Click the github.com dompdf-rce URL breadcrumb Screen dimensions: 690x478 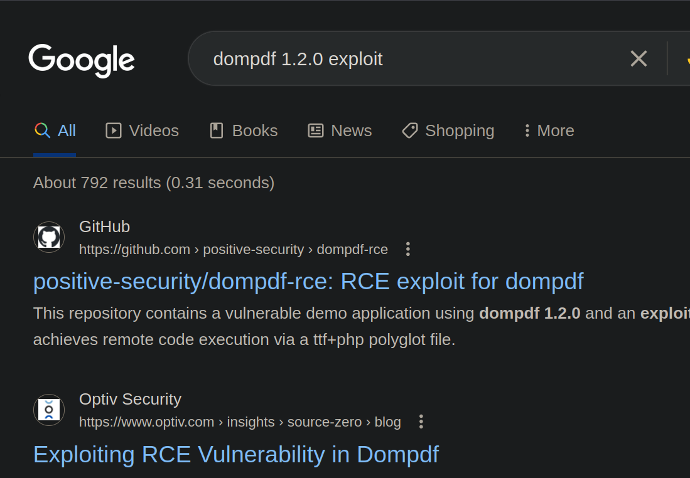pos(234,249)
